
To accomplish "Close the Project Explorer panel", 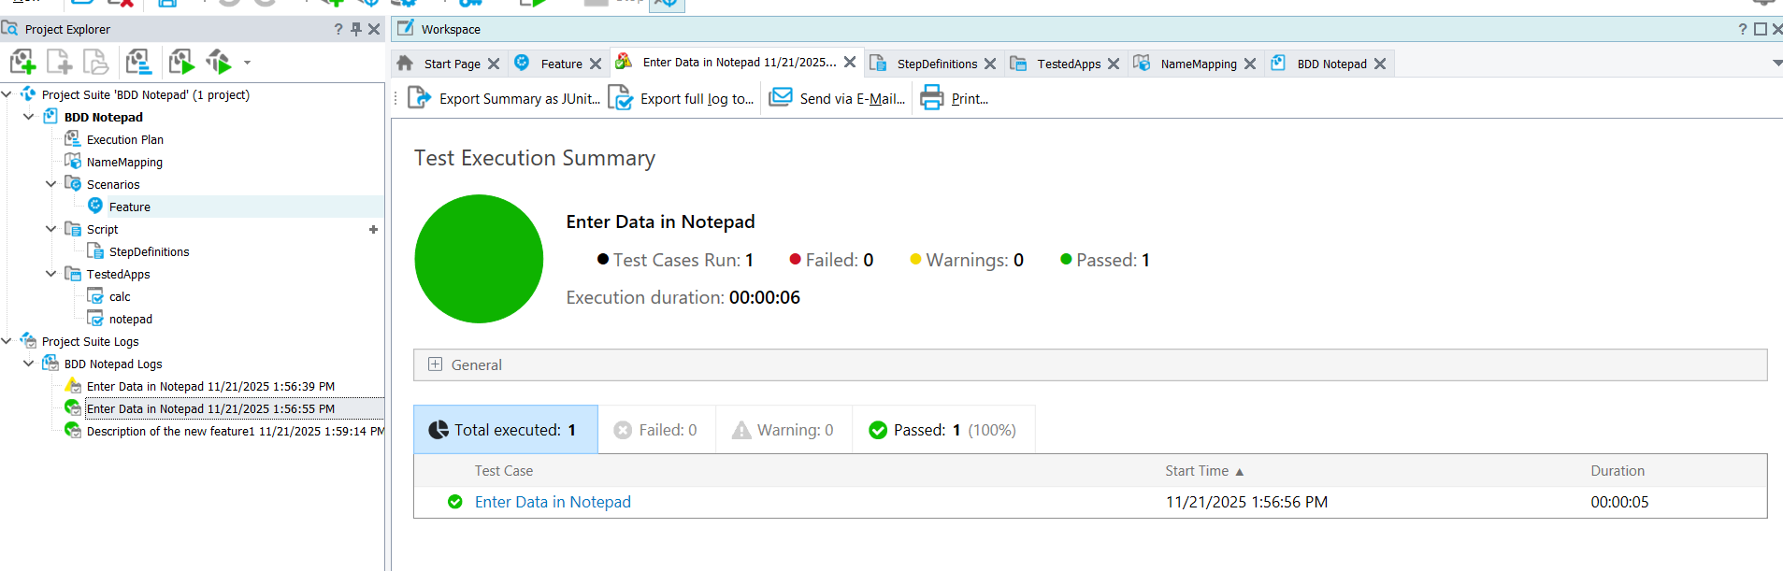I will [374, 29].
